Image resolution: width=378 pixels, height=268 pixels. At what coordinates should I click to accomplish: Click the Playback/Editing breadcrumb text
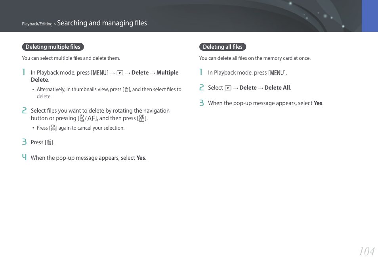[37, 24]
